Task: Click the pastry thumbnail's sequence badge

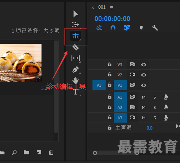Action: (x=38, y=78)
